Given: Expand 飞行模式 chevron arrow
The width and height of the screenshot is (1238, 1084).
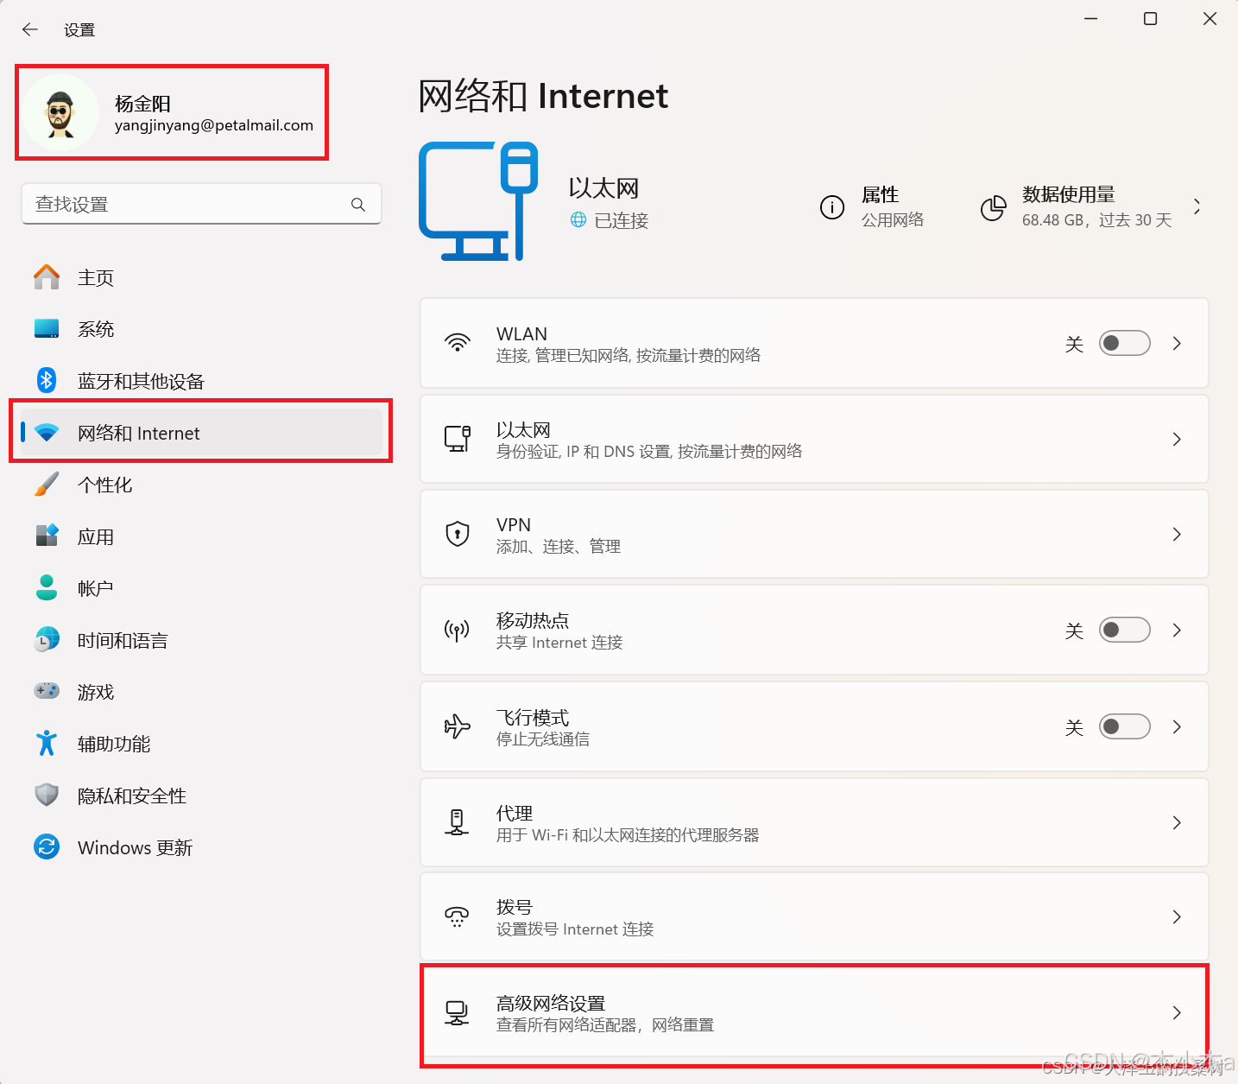Looking at the screenshot, I should click(x=1177, y=726).
